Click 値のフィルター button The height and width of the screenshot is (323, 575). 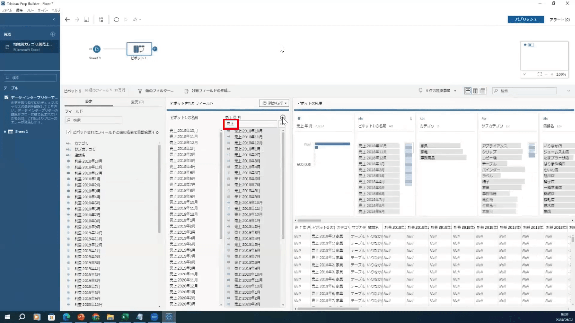(x=156, y=91)
